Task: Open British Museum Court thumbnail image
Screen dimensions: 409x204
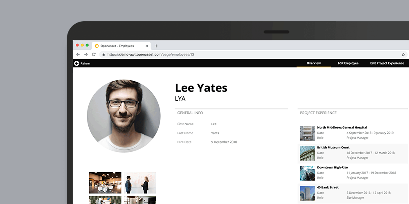Action: tap(307, 153)
